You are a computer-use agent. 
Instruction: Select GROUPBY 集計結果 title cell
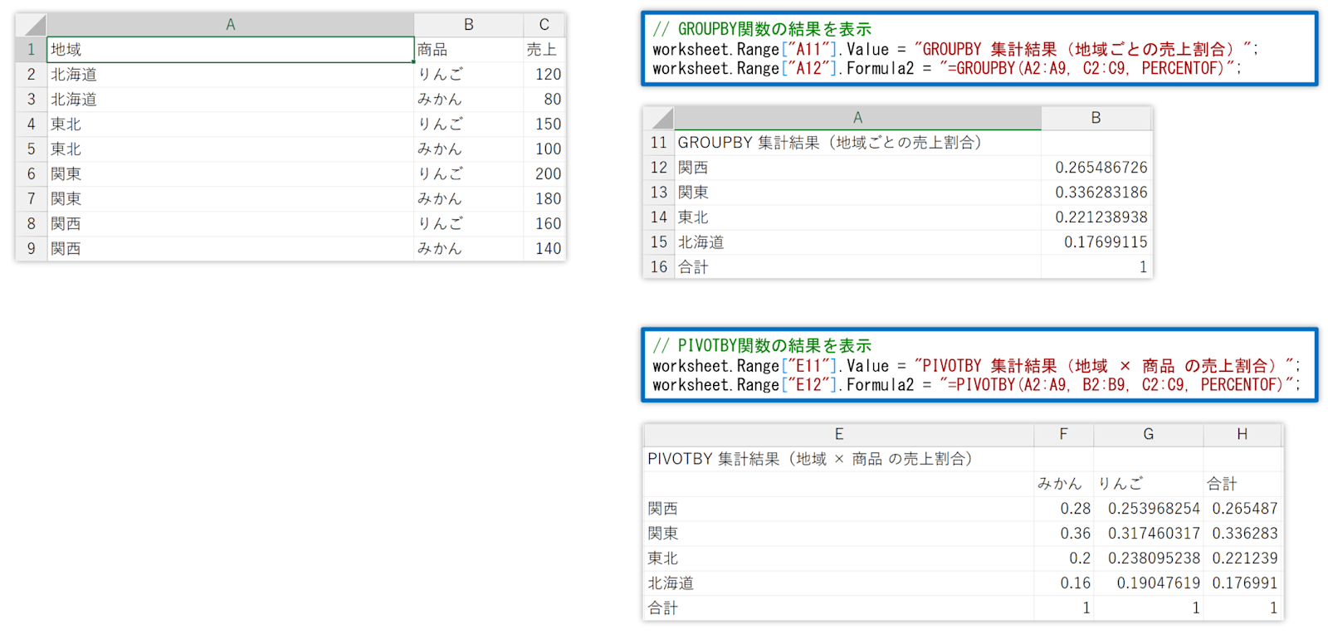857,143
